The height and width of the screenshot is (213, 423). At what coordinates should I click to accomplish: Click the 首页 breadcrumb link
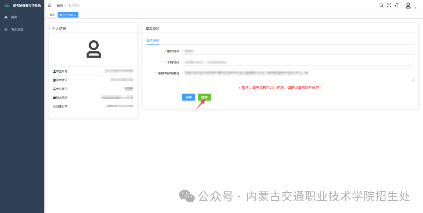pyautogui.click(x=60, y=5)
